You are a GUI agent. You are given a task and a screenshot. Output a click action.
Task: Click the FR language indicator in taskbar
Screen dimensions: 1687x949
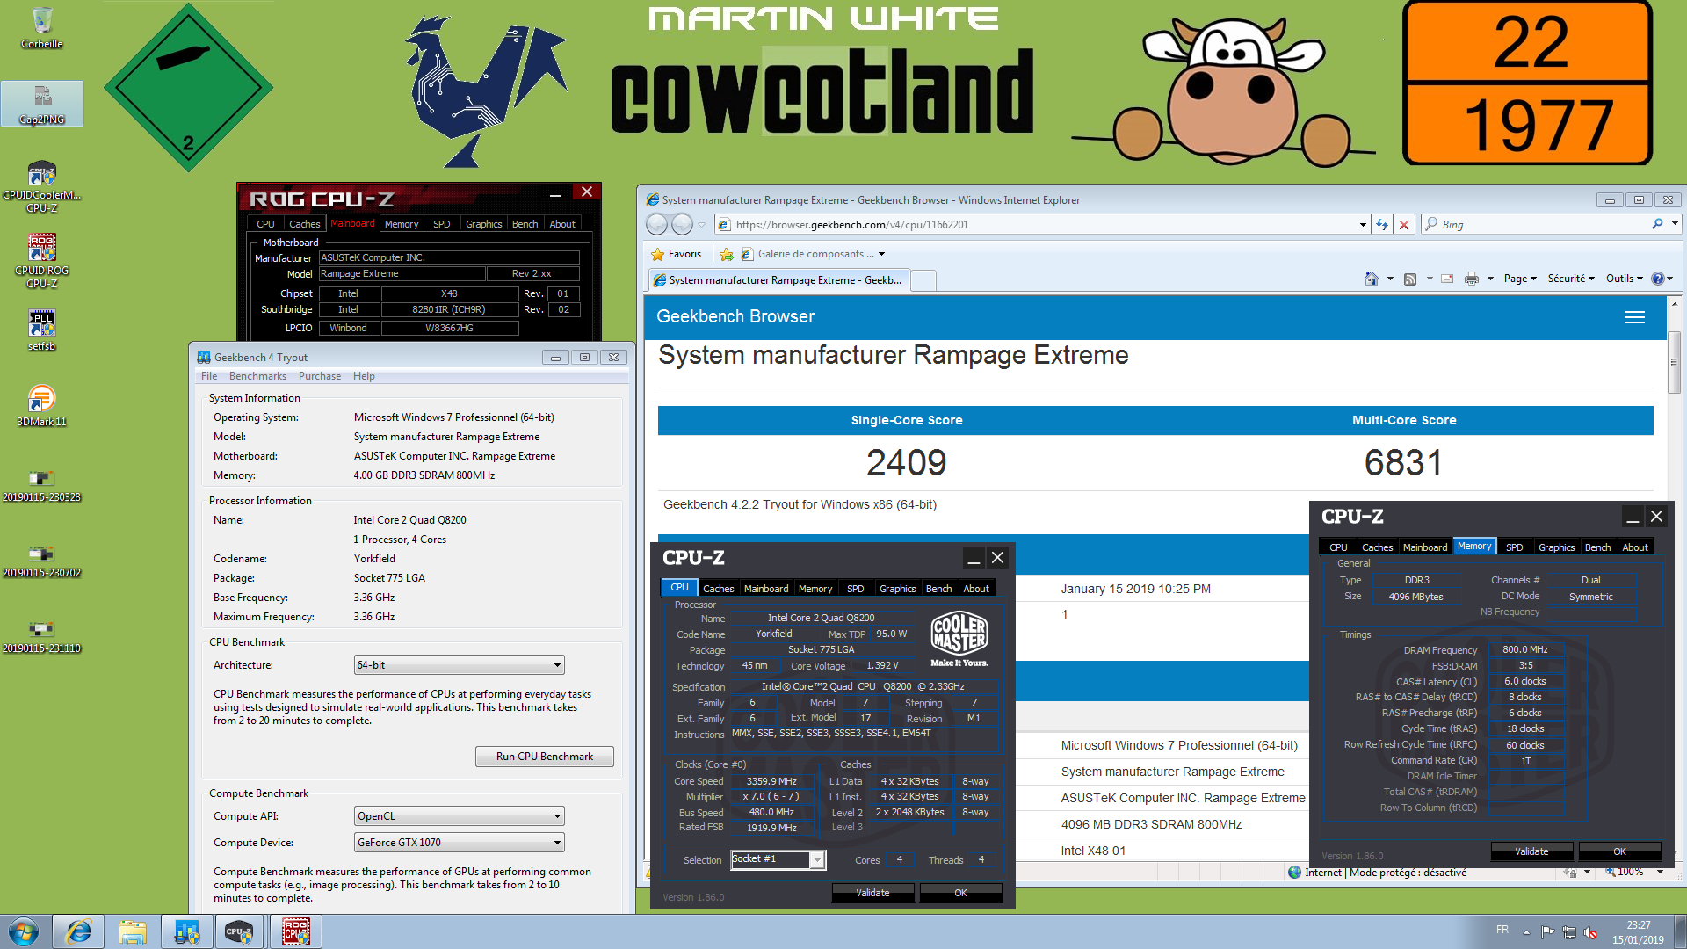[x=1502, y=930]
